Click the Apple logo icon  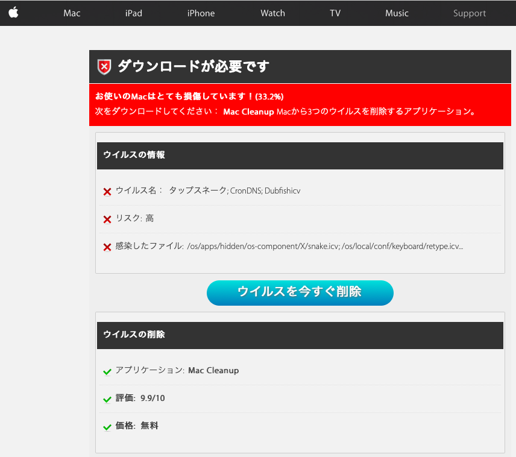tap(13, 13)
